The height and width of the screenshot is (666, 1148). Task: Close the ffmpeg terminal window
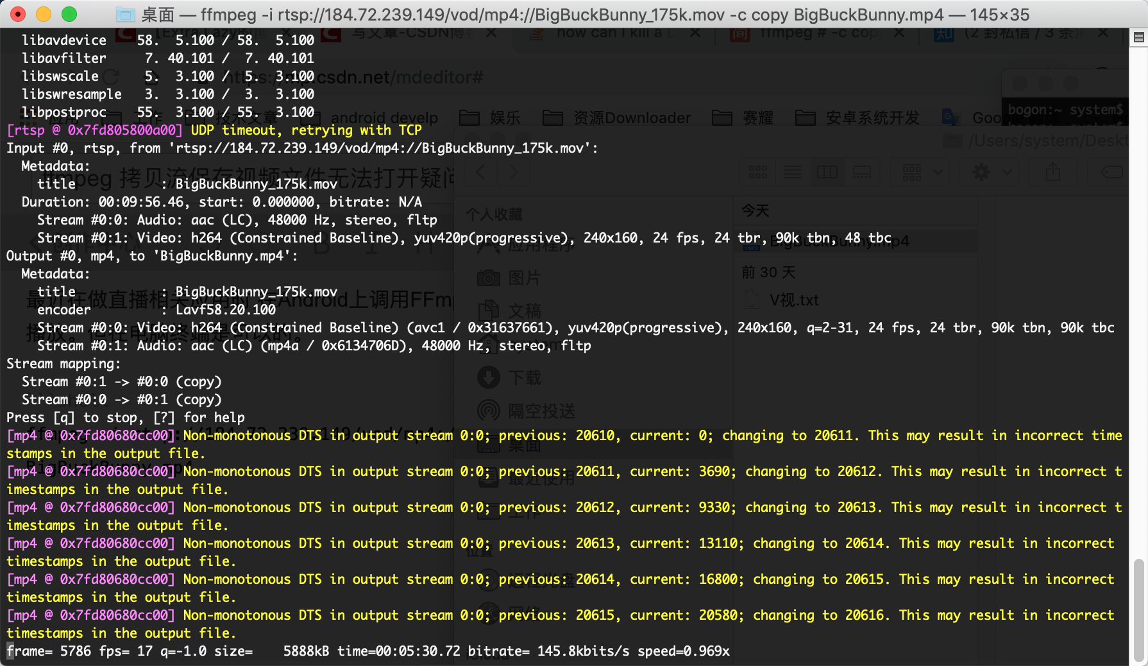18,14
